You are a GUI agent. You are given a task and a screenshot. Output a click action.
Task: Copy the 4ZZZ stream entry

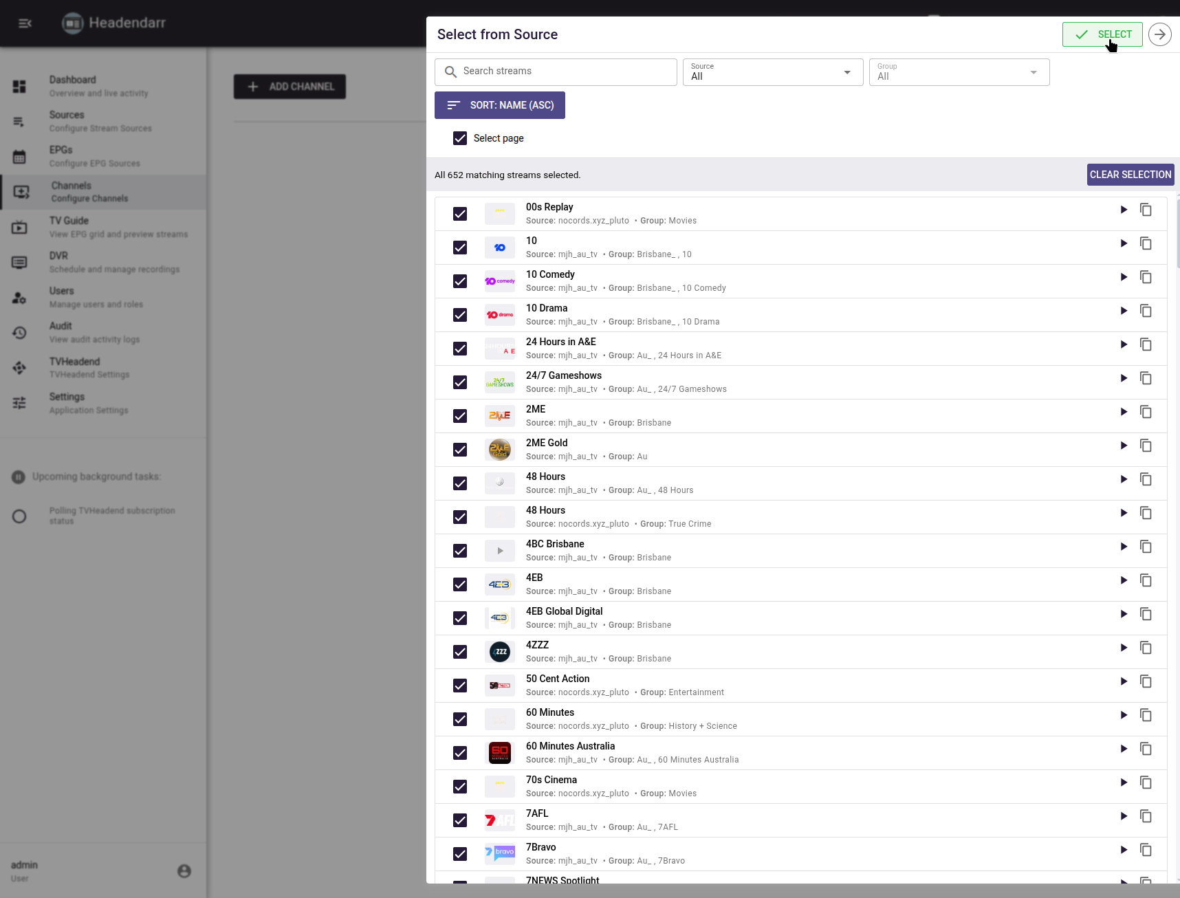click(x=1146, y=648)
